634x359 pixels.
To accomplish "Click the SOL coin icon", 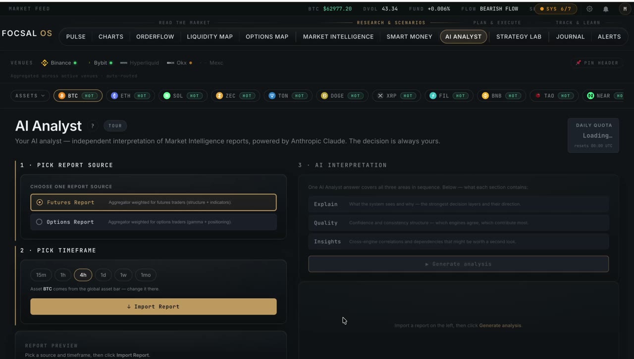I will 167,95.
